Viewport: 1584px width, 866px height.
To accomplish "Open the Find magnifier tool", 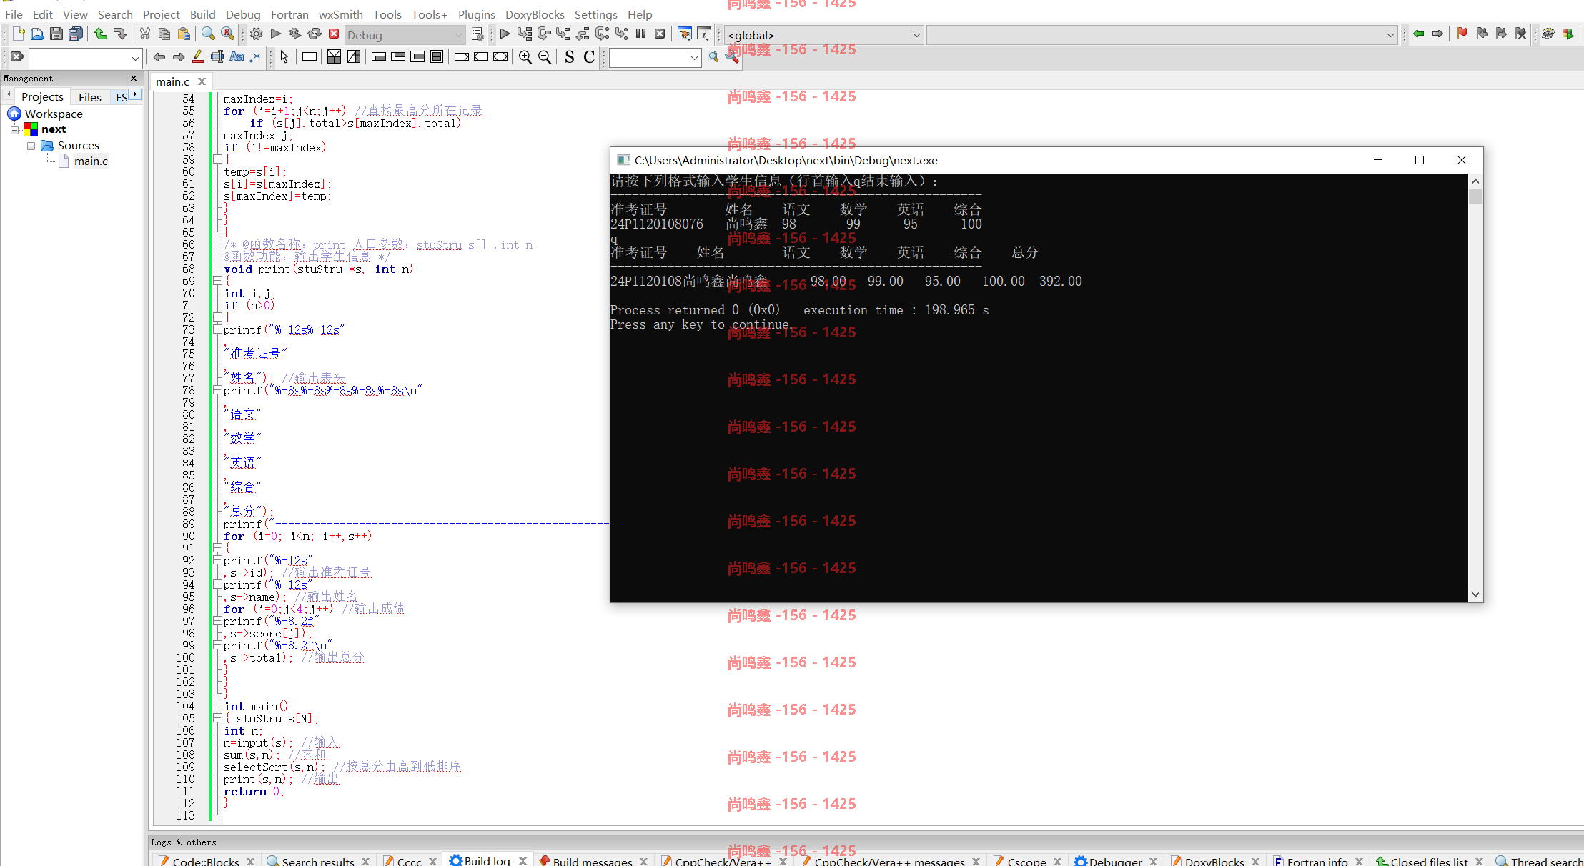I will (208, 34).
